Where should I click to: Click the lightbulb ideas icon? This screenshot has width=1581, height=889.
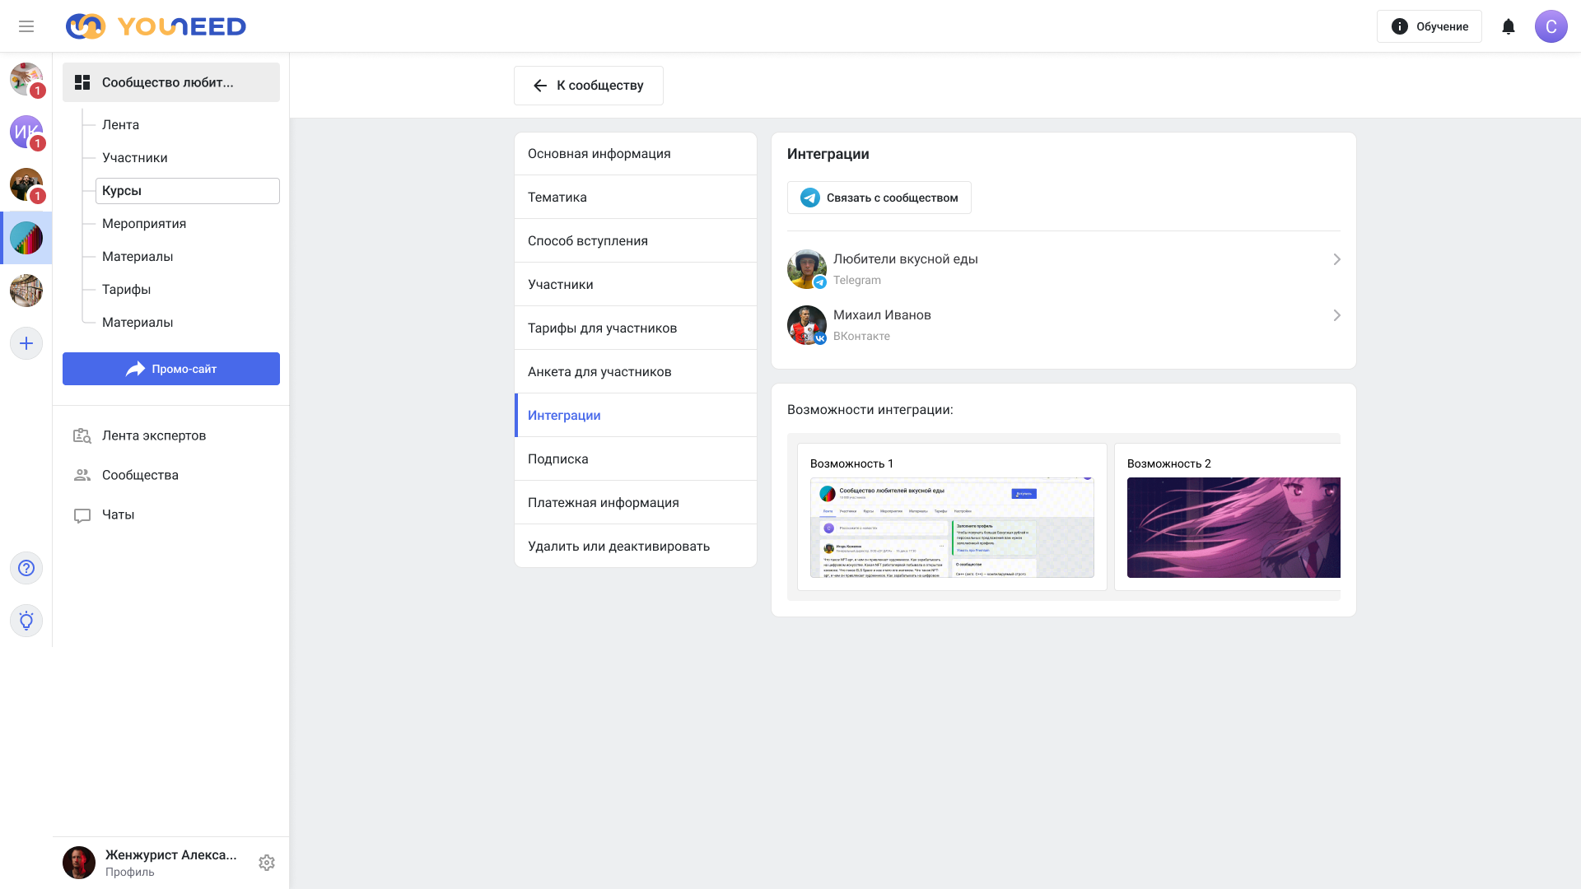26,621
